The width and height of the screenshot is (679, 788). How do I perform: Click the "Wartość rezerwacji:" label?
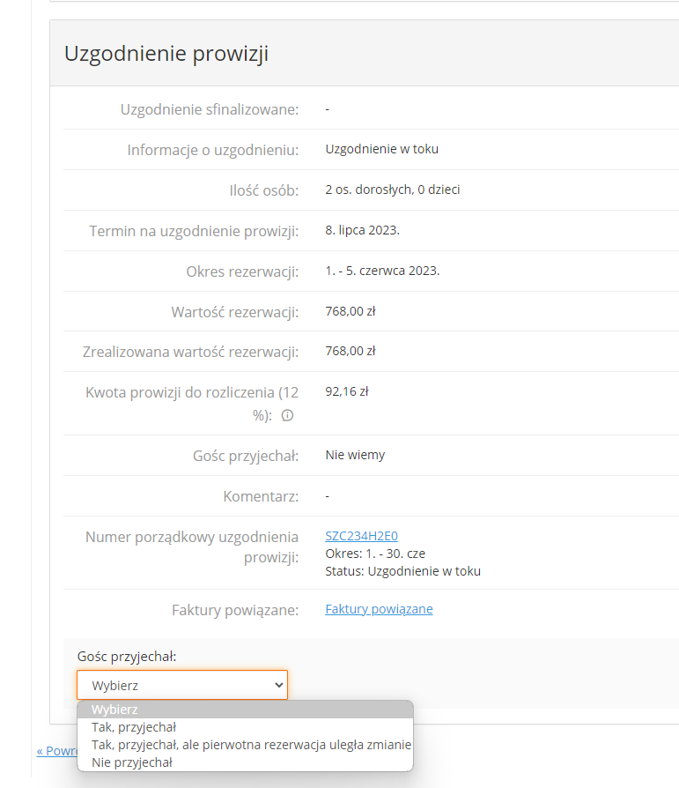tap(235, 312)
